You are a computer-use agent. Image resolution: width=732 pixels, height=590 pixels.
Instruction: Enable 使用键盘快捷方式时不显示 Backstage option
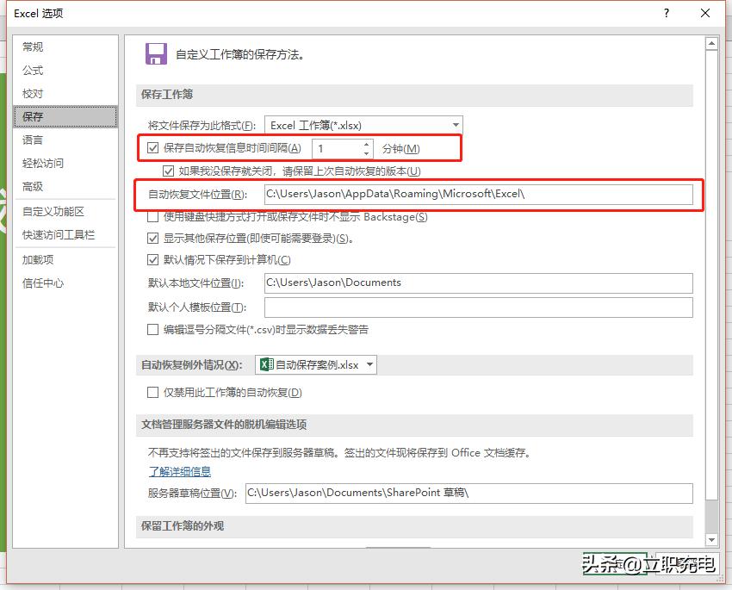click(x=152, y=218)
